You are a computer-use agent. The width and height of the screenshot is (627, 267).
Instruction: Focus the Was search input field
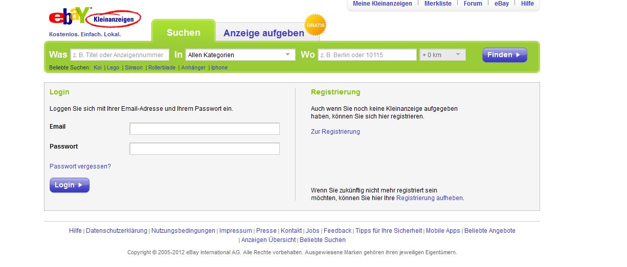pyautogui.click(x=119, y=55)
